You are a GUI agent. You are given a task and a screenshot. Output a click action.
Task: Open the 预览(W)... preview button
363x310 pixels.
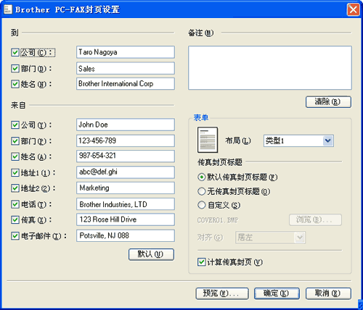pos(222,293)
